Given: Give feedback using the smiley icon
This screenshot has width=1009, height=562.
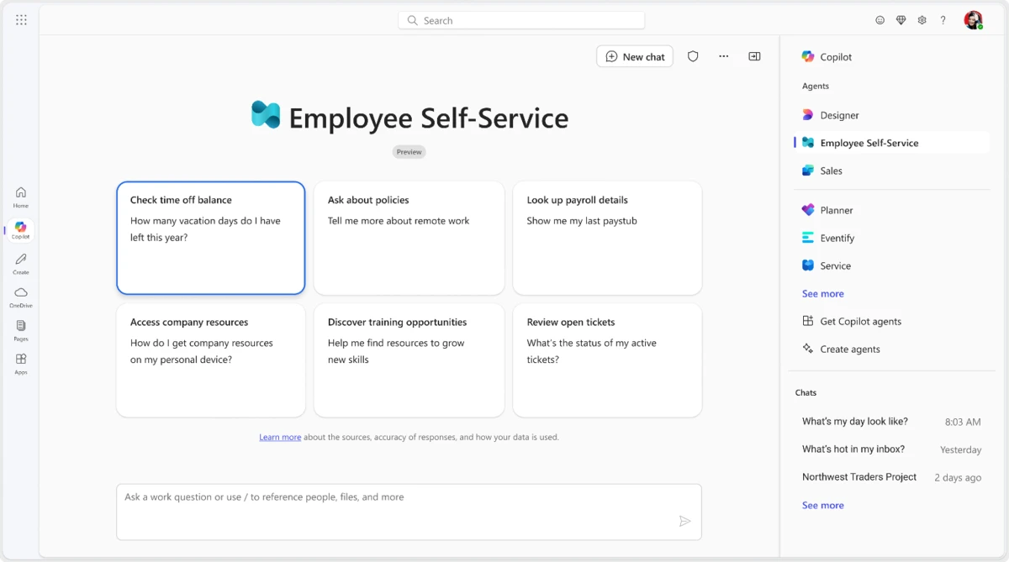Looking at the screenshot, I should [880, 19].
